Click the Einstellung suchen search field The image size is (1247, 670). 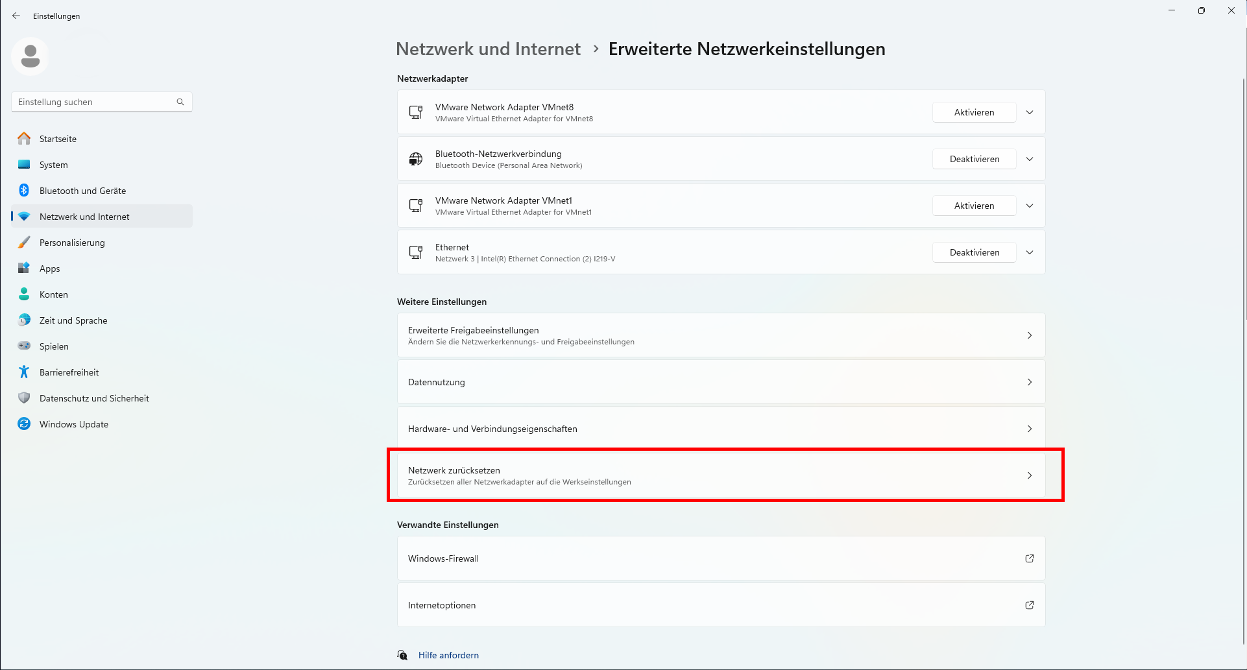point(94,102)
